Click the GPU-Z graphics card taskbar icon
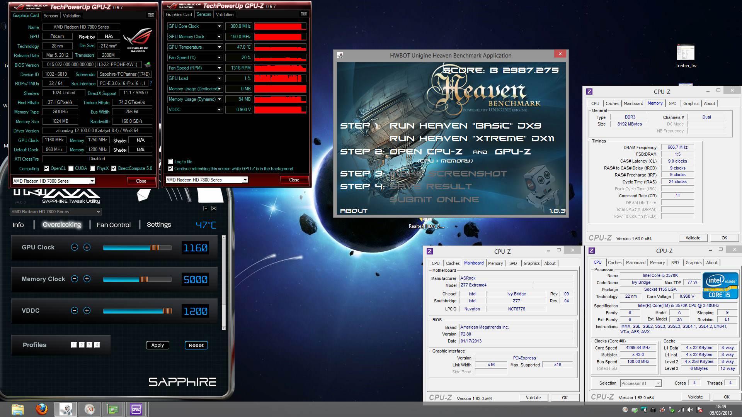The height and width of the screenshot is (417, 742). [112, 409]
